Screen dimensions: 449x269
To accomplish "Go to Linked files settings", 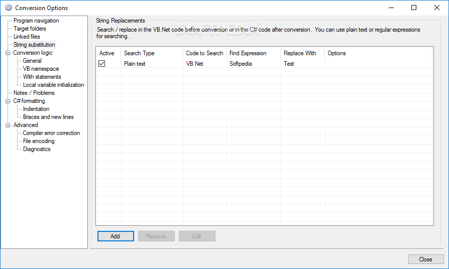I will click(27, 37).
